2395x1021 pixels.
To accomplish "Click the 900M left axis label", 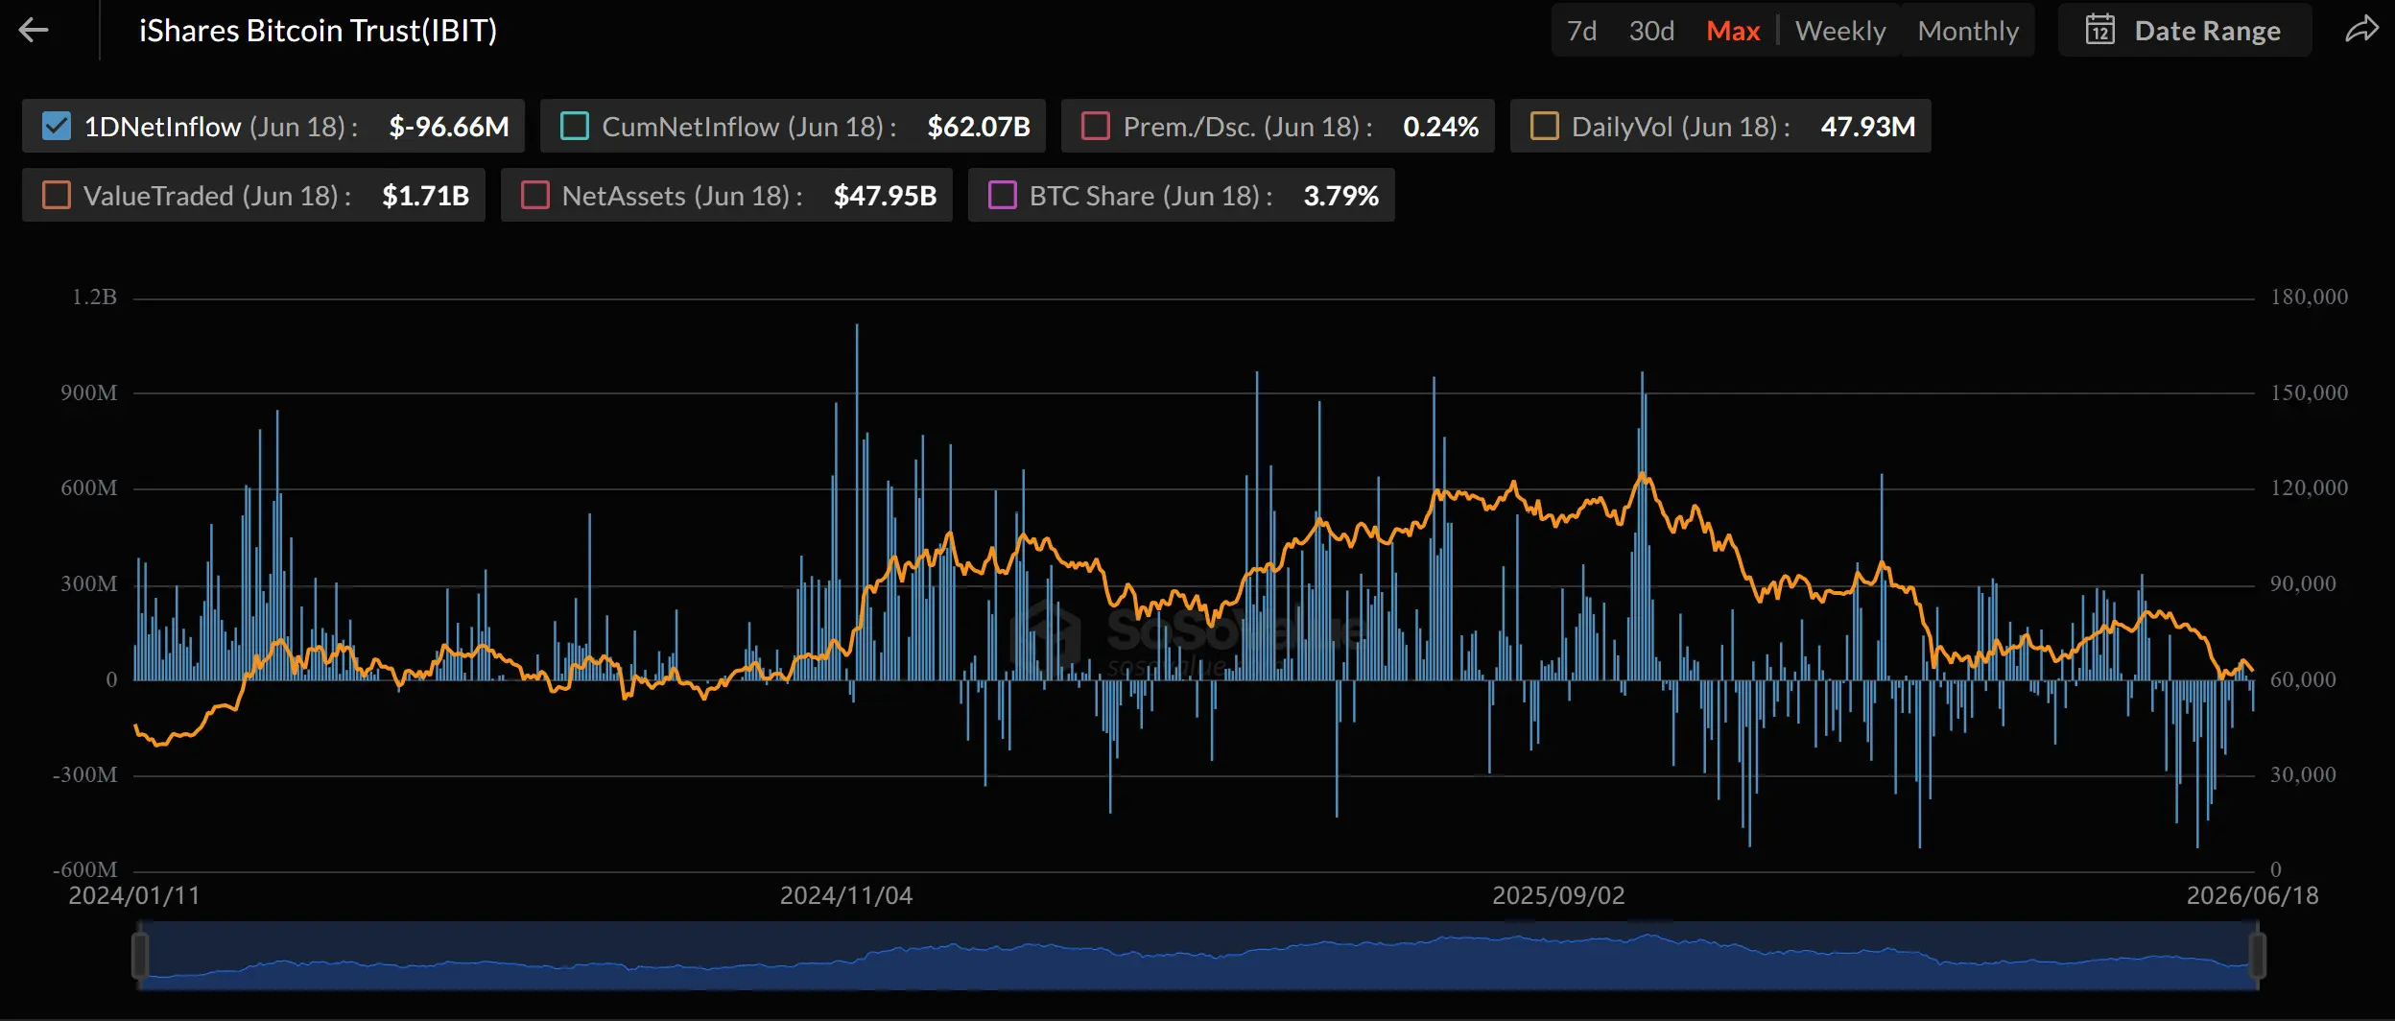I will pyautogui.click(x=88, y=392).
